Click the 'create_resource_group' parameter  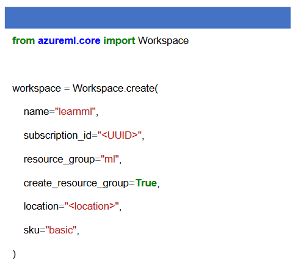point(76,183)
